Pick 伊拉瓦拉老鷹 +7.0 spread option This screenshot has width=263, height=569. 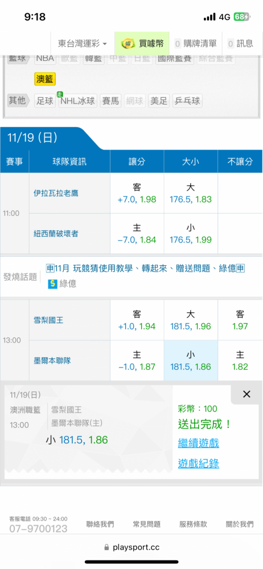(137, 193)
